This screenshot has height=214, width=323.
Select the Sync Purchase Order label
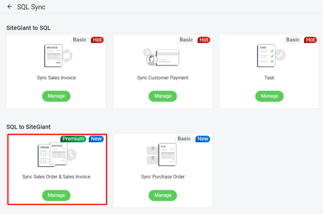pos(163,177)
